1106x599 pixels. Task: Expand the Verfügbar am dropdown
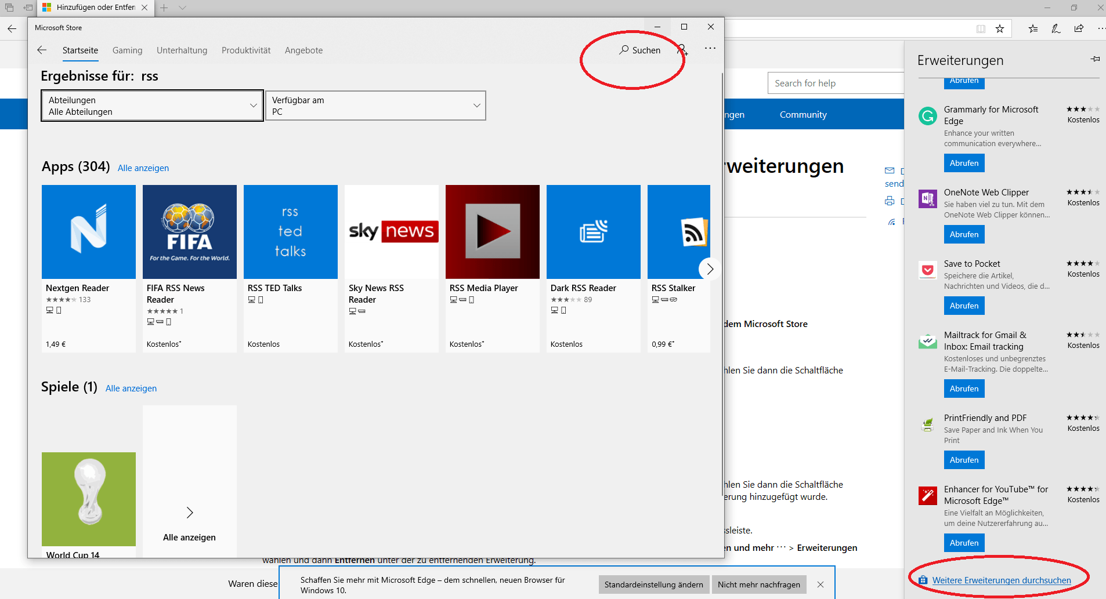(x=375, y=106)
